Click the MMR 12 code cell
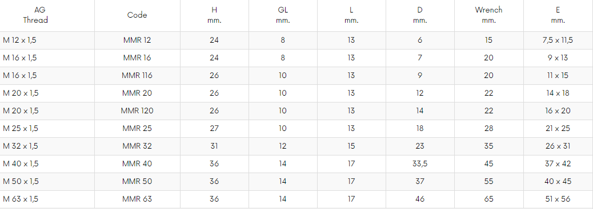Screen dimensions: 593x209 [x=137, y=40]
